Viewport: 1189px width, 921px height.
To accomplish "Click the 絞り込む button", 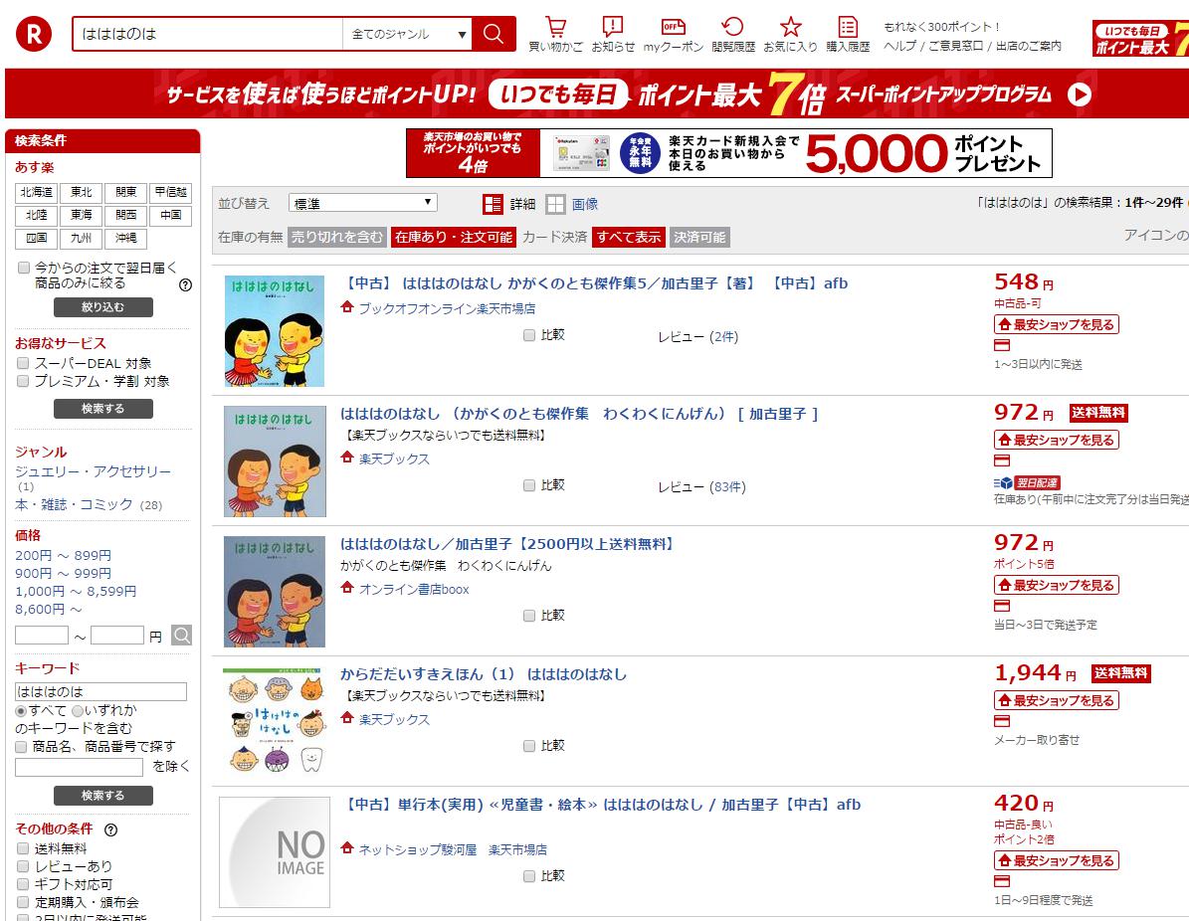I will [x=103, y=307].
